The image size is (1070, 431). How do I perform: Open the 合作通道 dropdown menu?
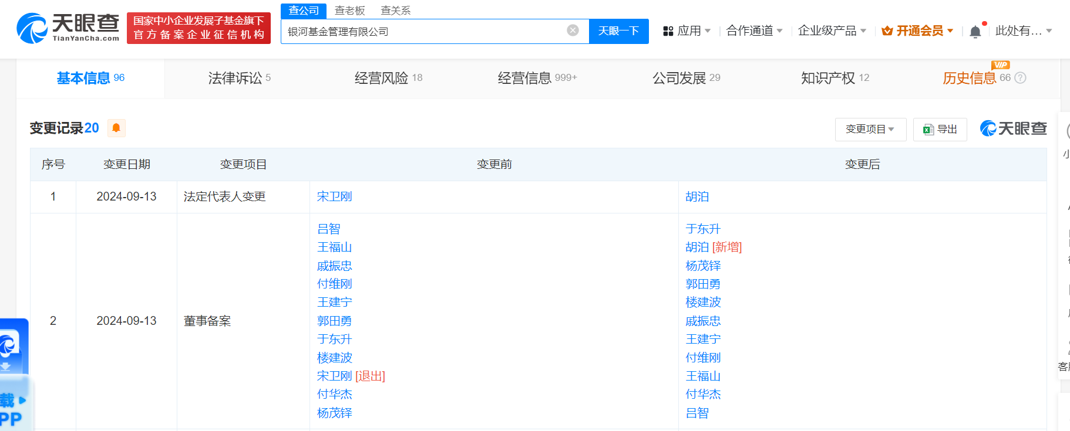coord(754,30)
